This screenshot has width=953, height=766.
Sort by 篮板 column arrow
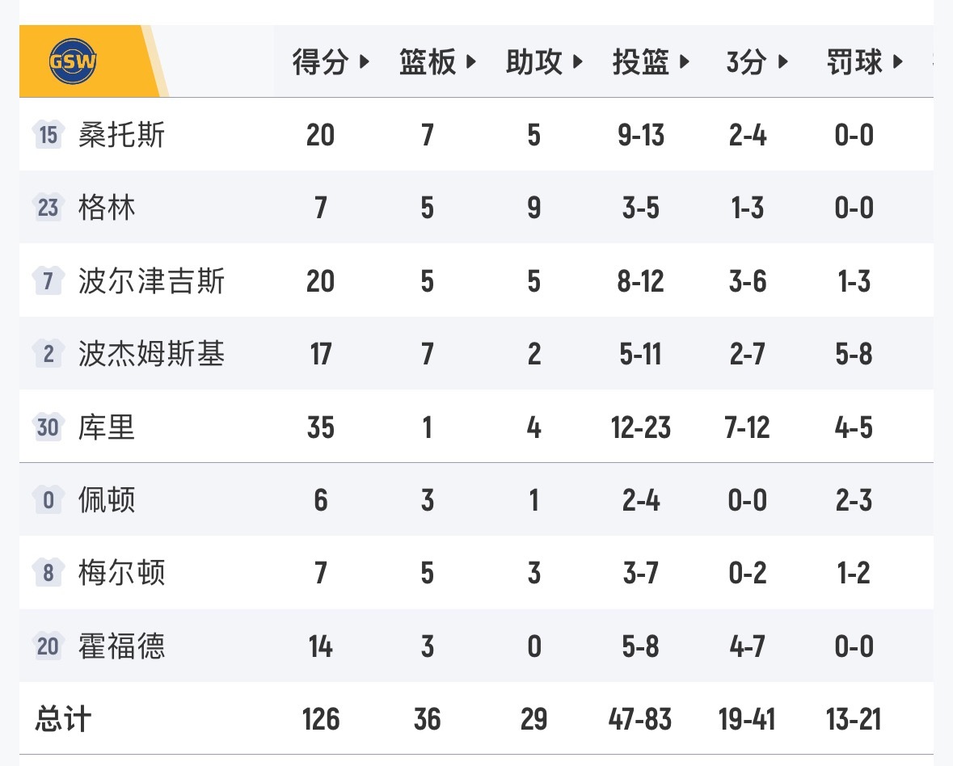(470, 62)
